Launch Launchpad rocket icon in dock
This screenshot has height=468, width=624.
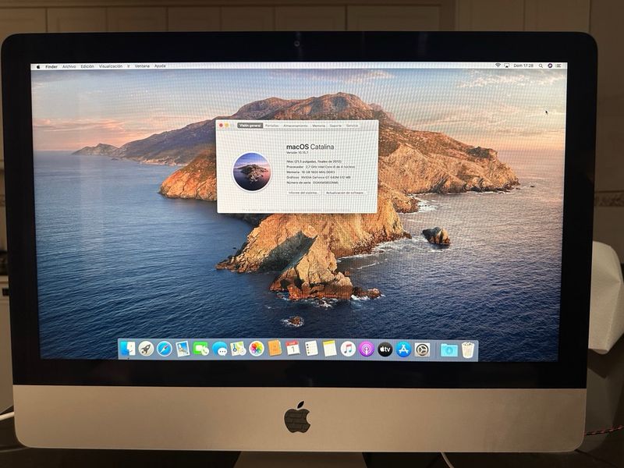146,349
